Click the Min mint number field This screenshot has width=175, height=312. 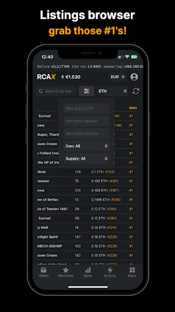(86, 121)
